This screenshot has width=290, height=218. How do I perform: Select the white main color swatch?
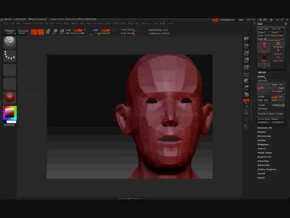point(11,122)
